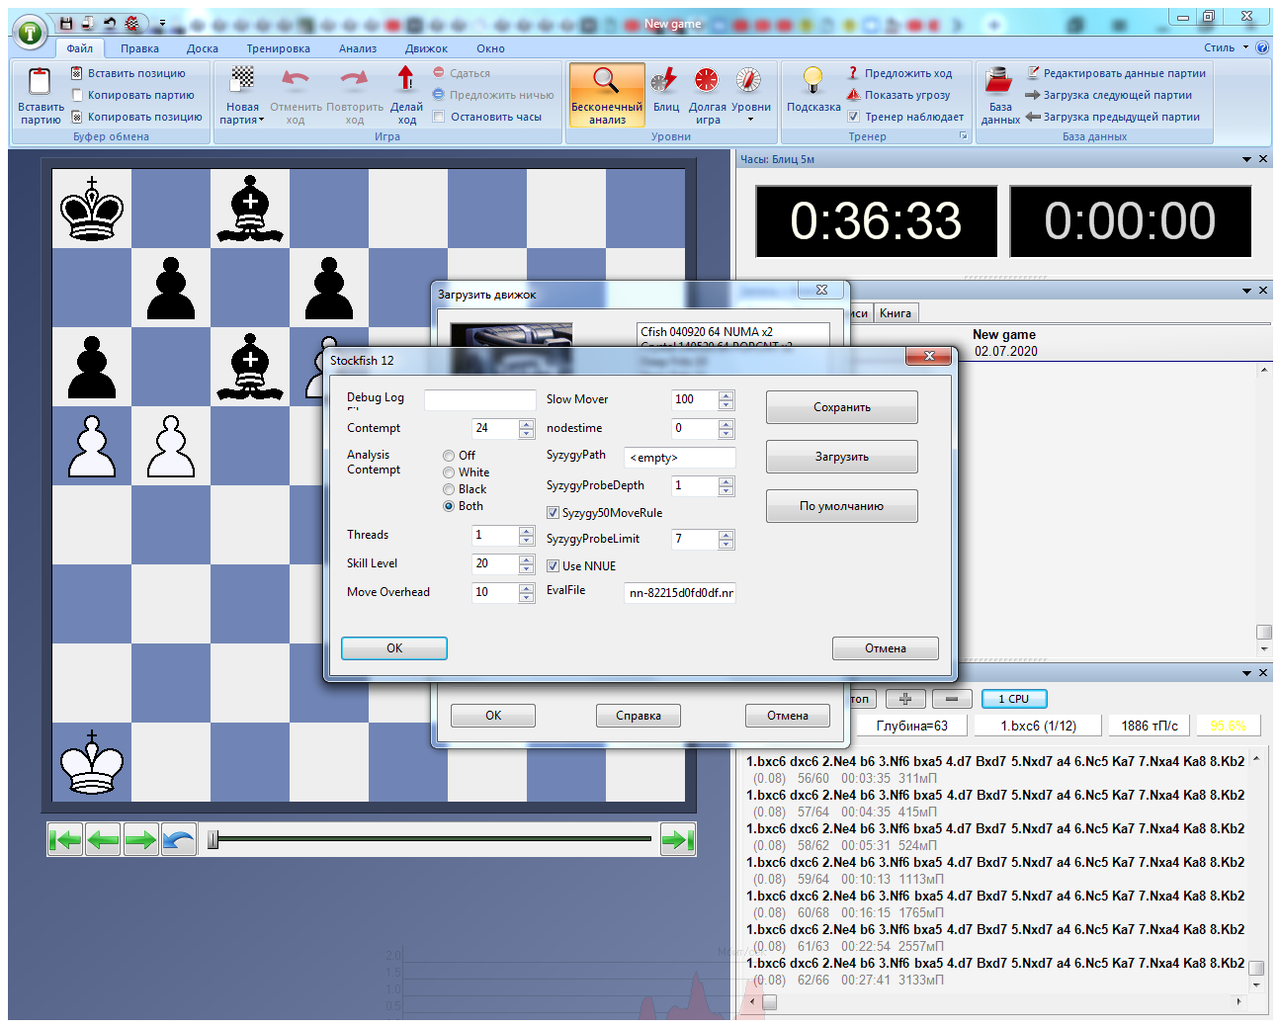Adjust Skill Level spinner
The height and width of the screenshot is (1028, 1281).
coord(526,563)
